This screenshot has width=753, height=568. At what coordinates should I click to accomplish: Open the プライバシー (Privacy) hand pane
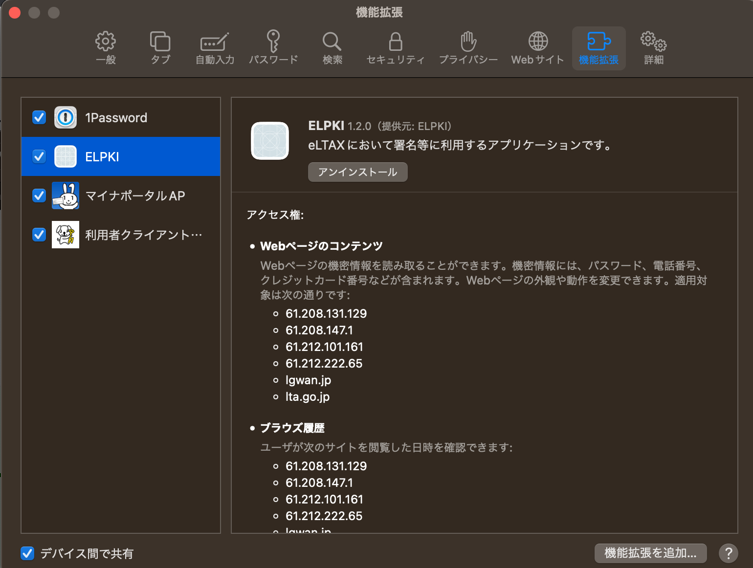point(468,48)
